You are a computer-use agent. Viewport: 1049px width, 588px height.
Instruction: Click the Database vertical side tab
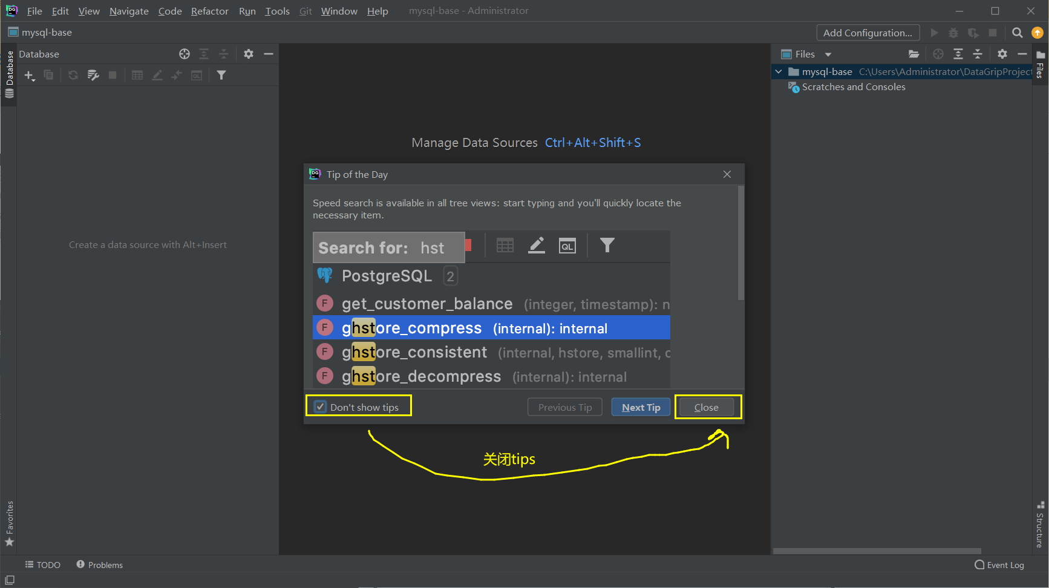point(9,74)
